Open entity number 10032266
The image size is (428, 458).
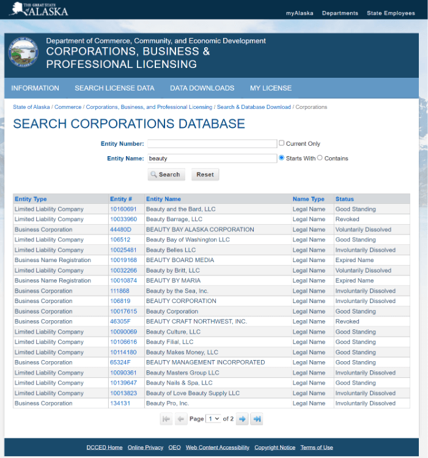[x=124, y=271]
